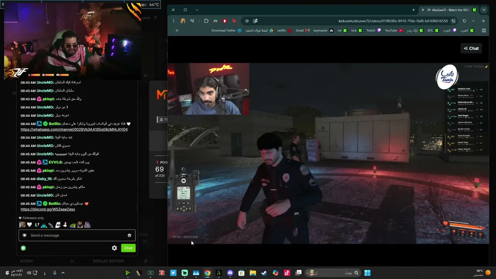This screenshot has width=496, height=279.
Task: Open the Download Twitter bookmark
Action: 227,31
